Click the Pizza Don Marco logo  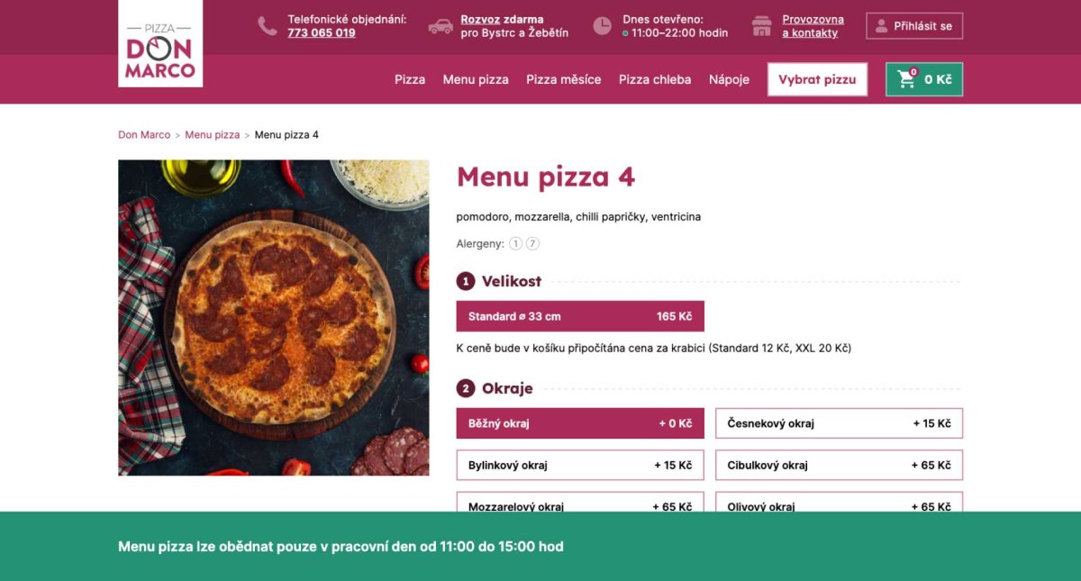point(160,43)
